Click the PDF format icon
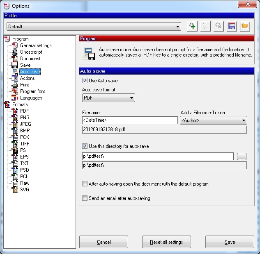 click(15, 111)
